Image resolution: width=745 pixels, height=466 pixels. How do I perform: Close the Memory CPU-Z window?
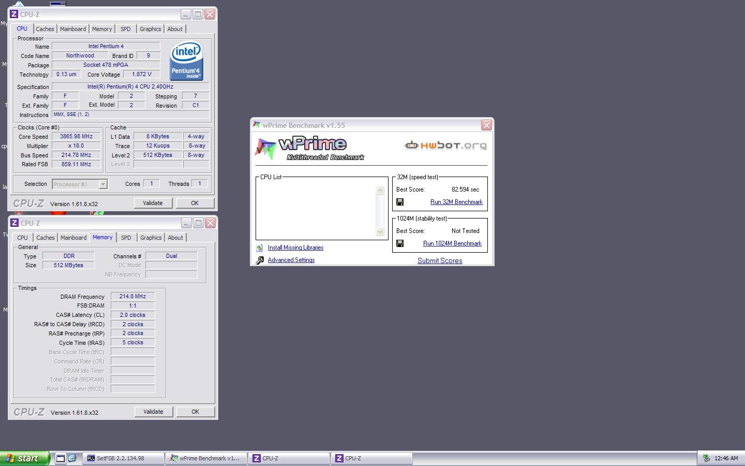(210, 223)
